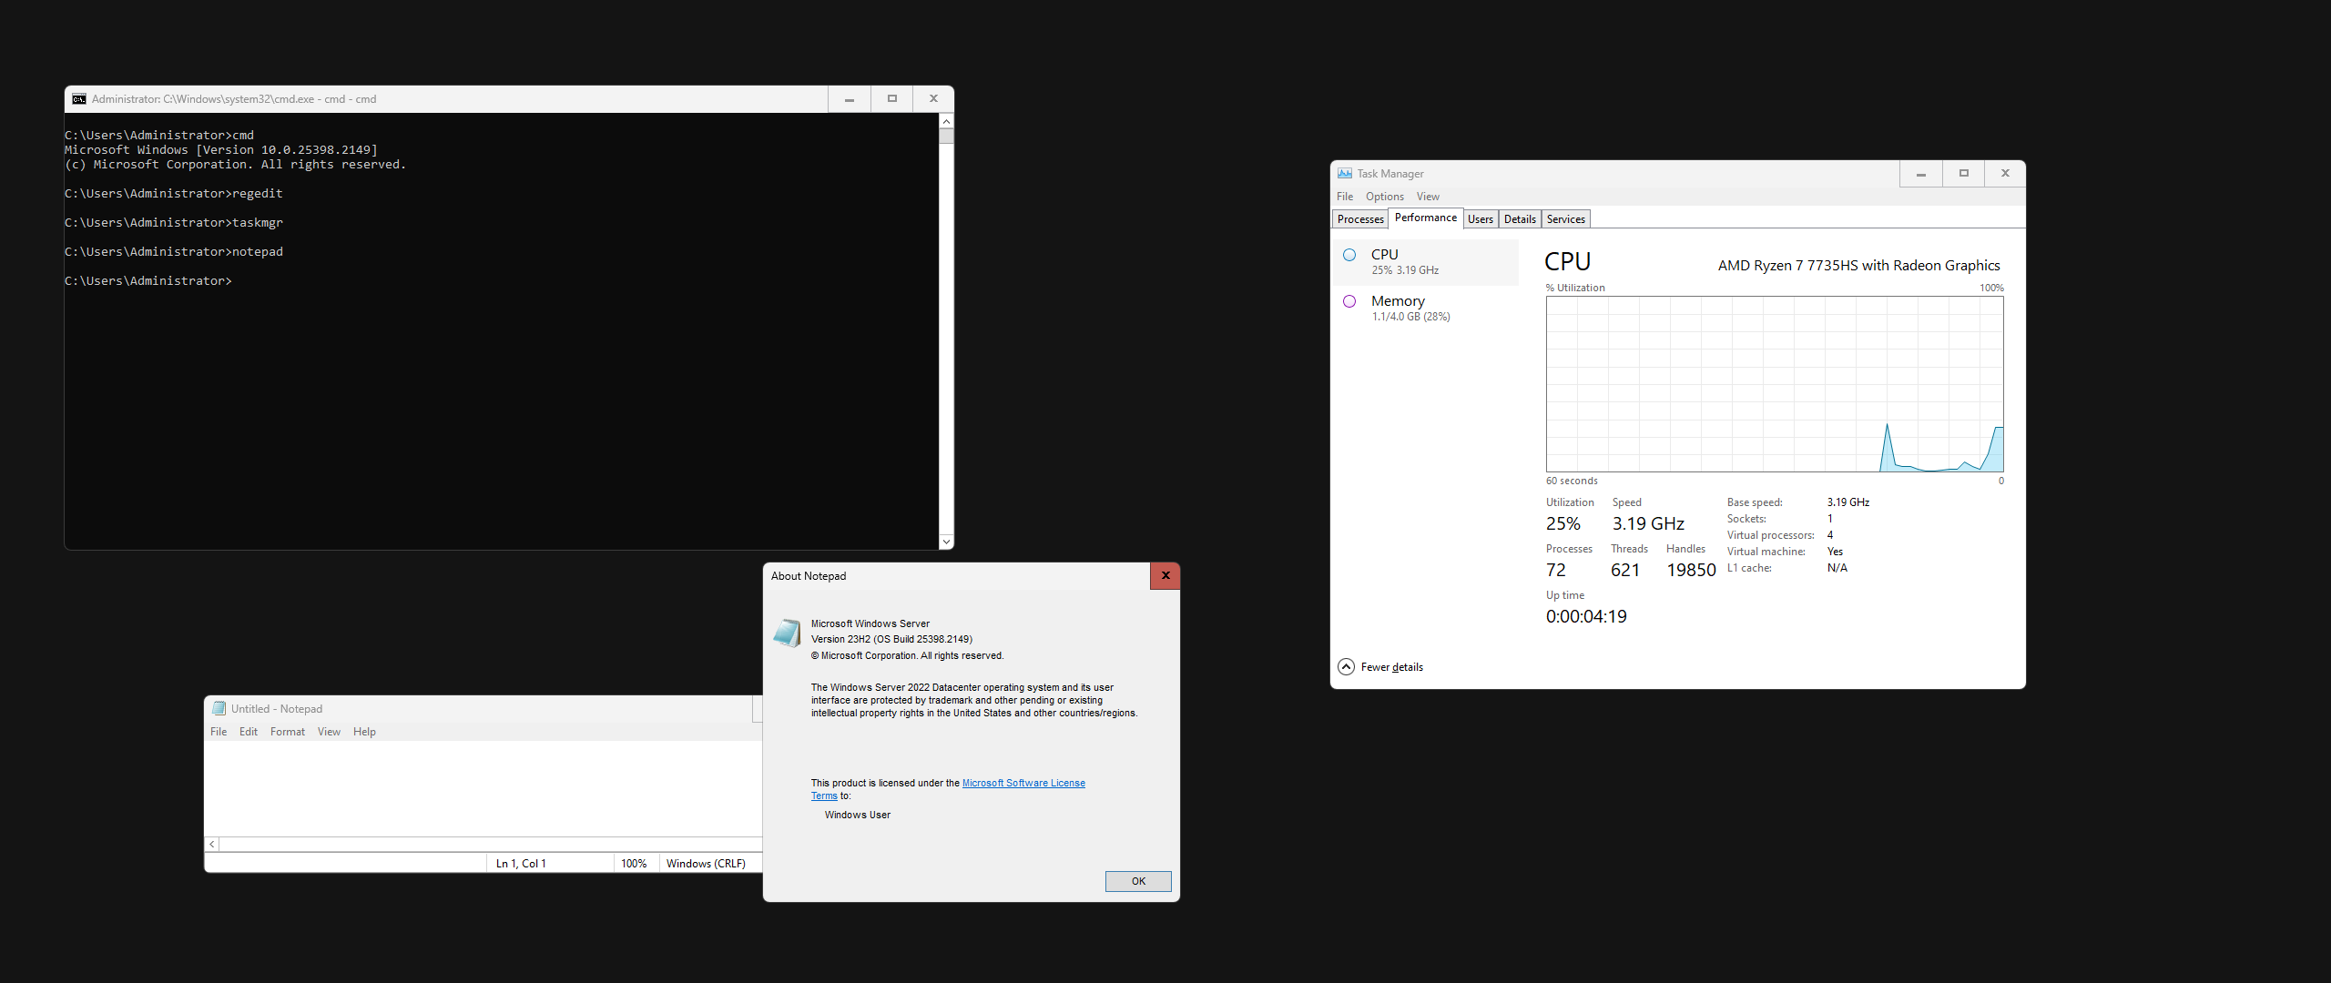
Task: Maximize the Task Manager window
Action: 1963,173
